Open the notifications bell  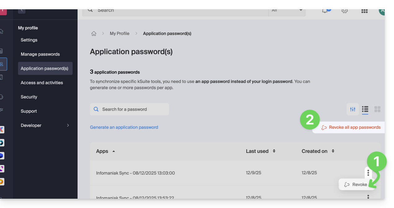coord(325,11)
